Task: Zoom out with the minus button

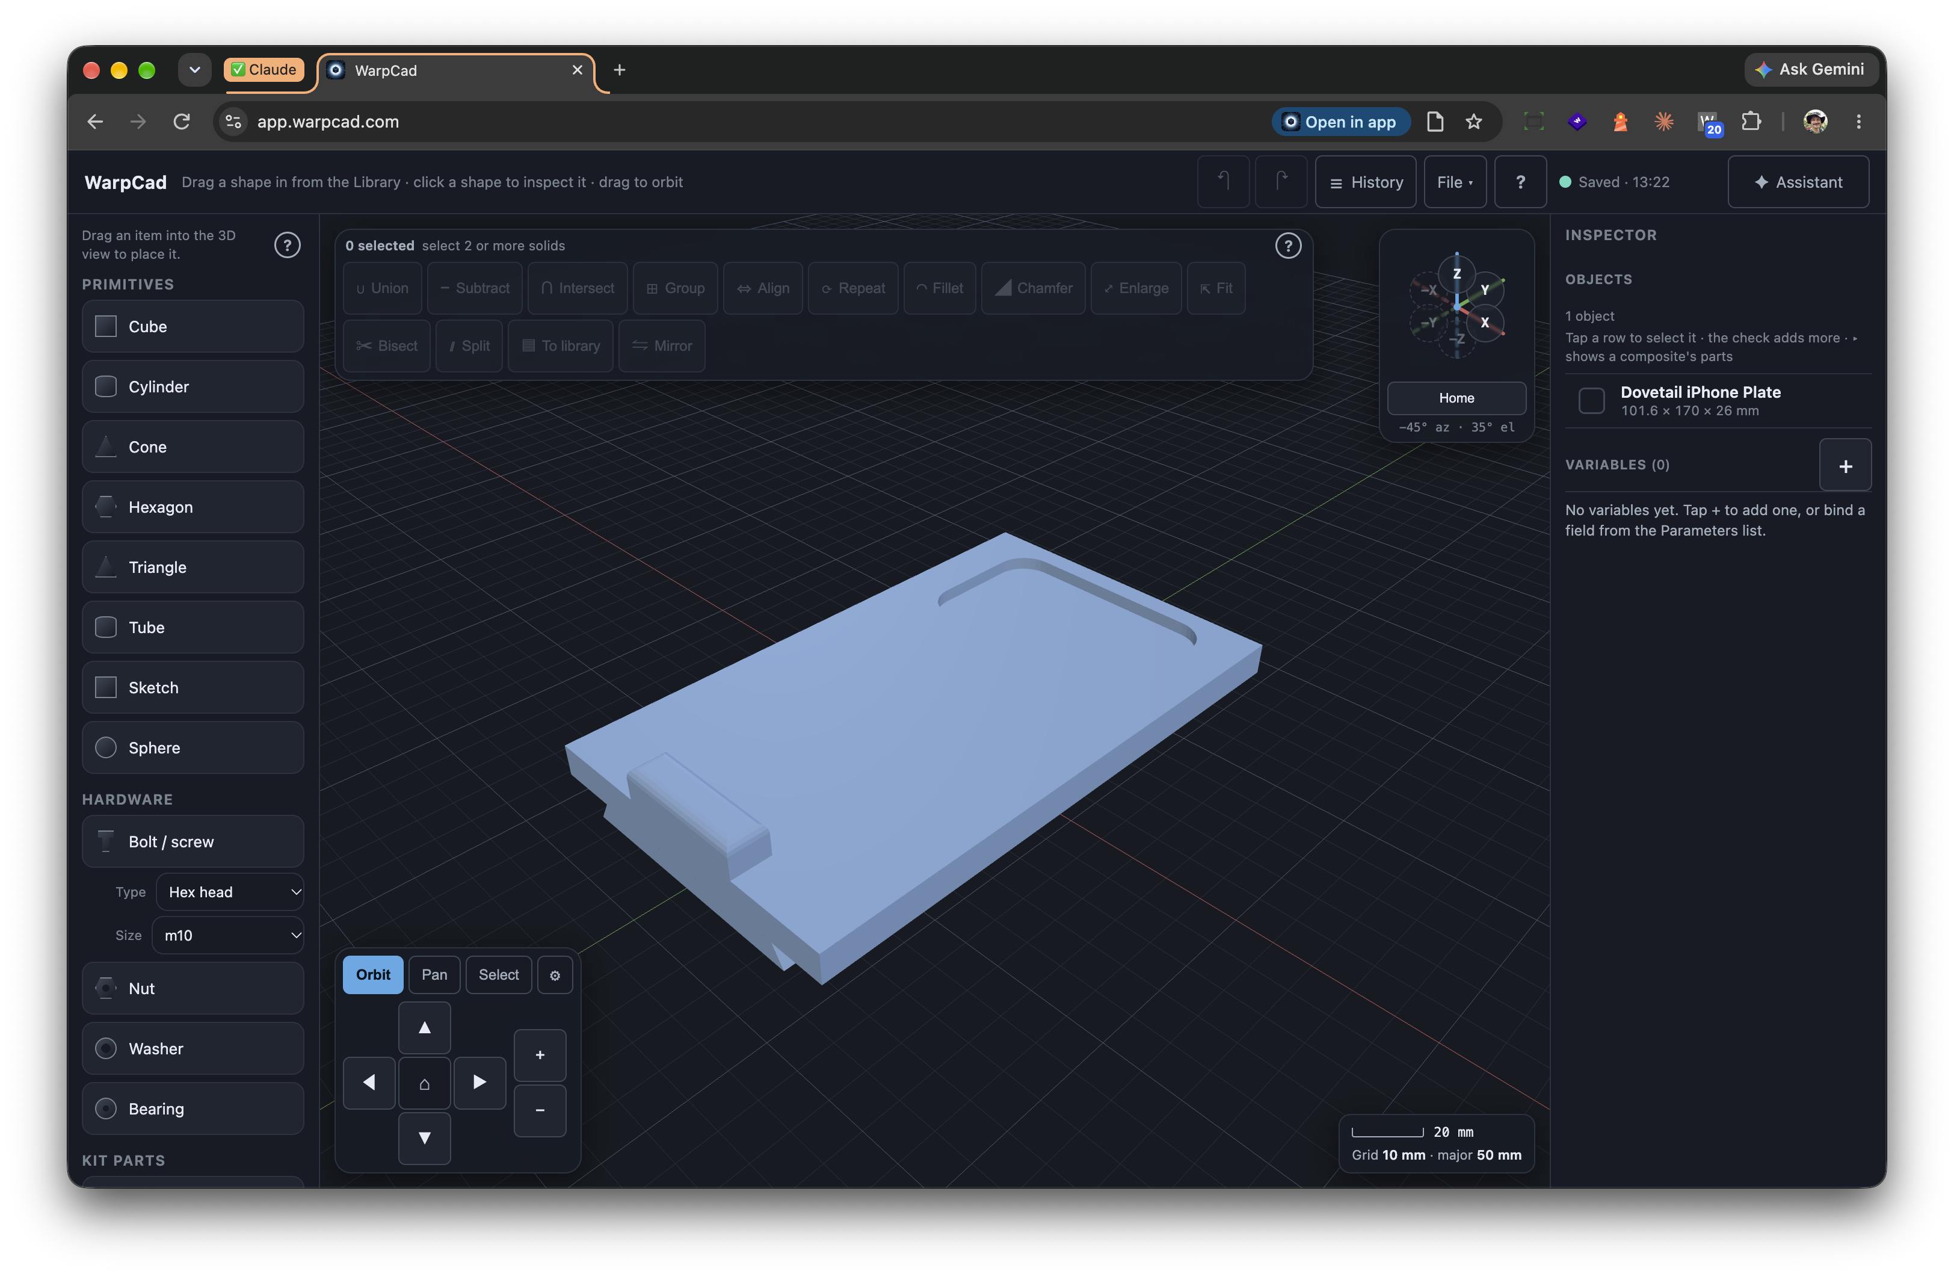Action: click(540, 1110)
